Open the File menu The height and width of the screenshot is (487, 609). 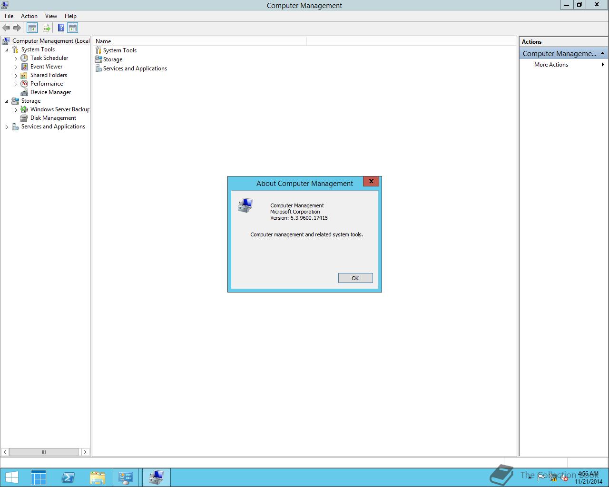[x=9, y=16]
